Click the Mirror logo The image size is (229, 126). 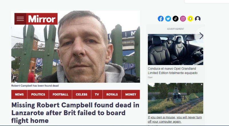42,19
